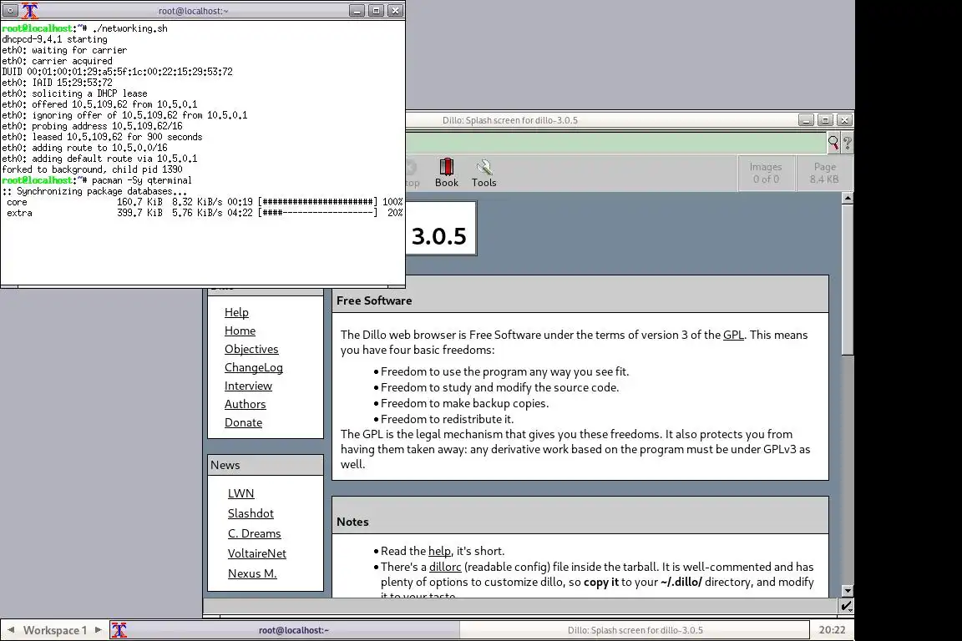Click the './networking.sh' command line in terminal
This screenshot has width=962, height=641.
click(x=129, y=28)
